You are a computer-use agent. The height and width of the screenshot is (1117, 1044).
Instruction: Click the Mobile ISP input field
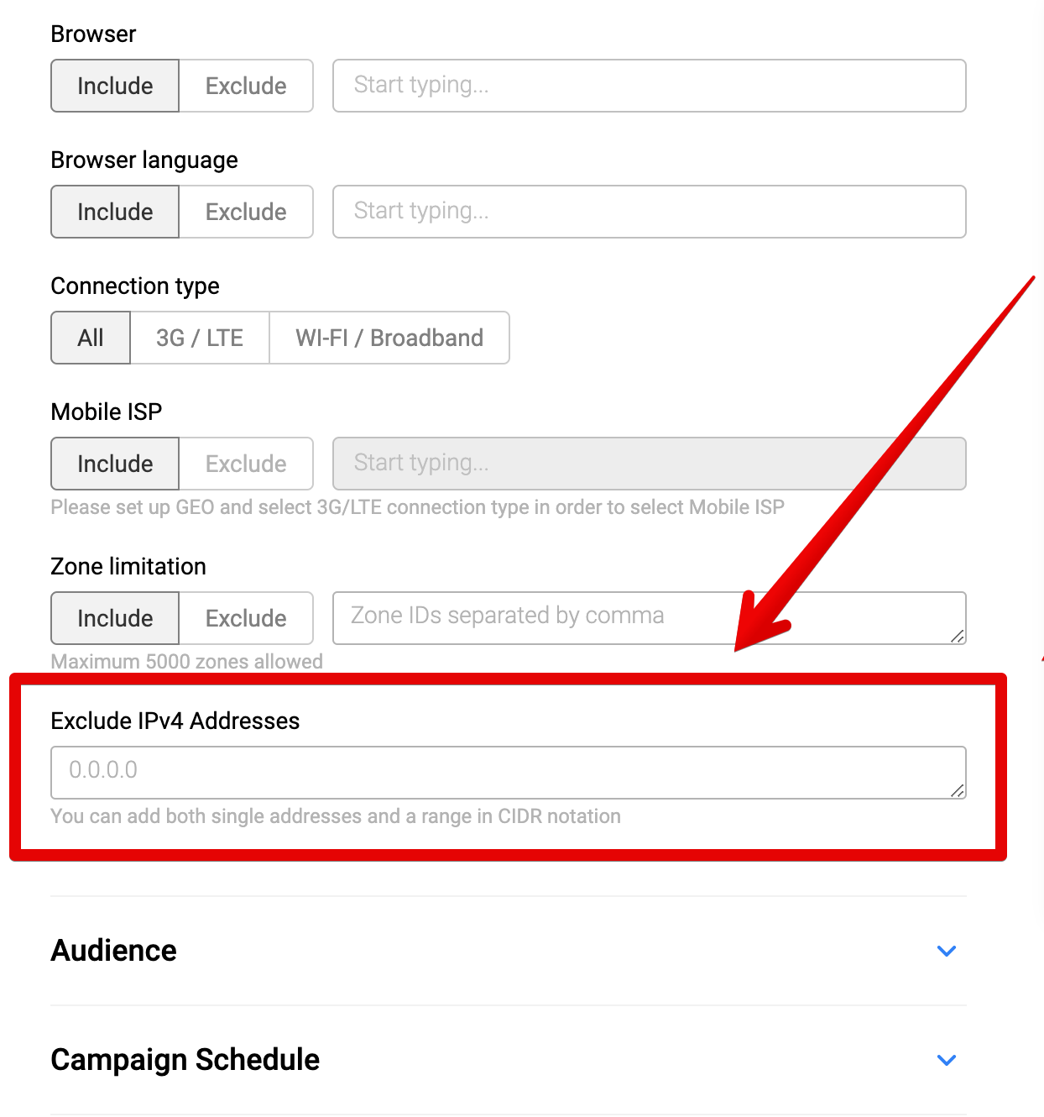tap(649, 464)
